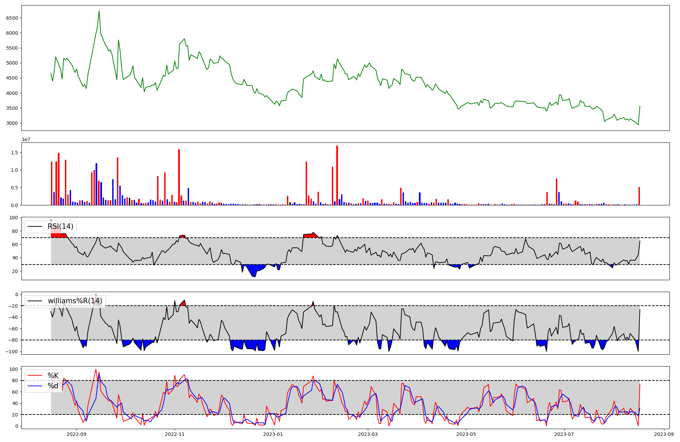Click the 2023-09 x-axis date label

coord(664,434)
